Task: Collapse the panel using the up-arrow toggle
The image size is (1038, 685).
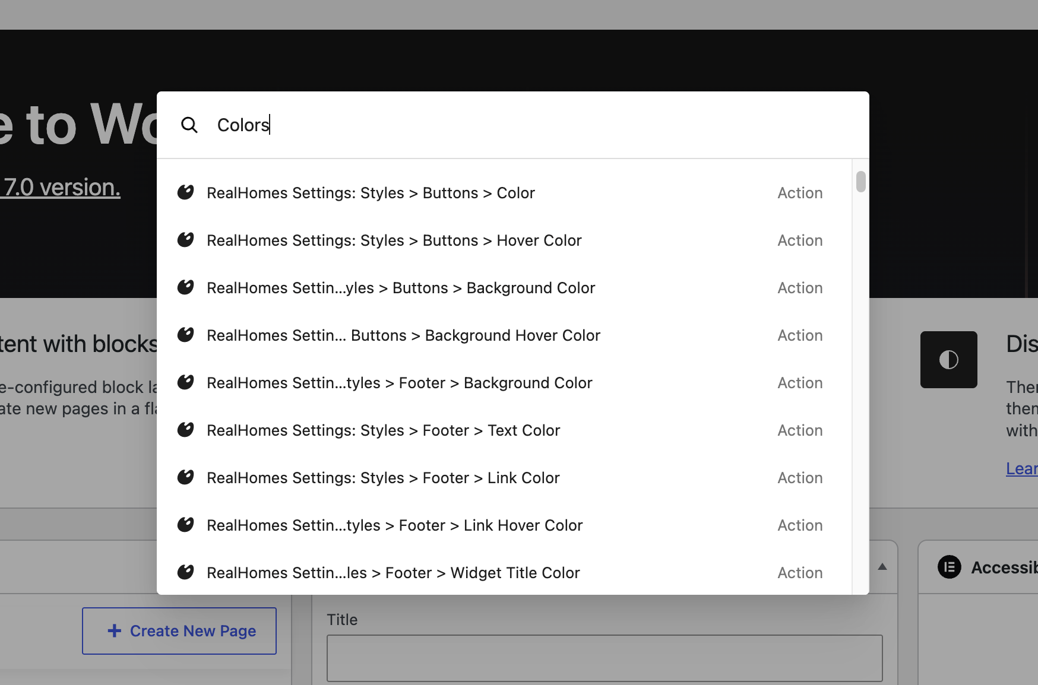Action: (882, 567)
